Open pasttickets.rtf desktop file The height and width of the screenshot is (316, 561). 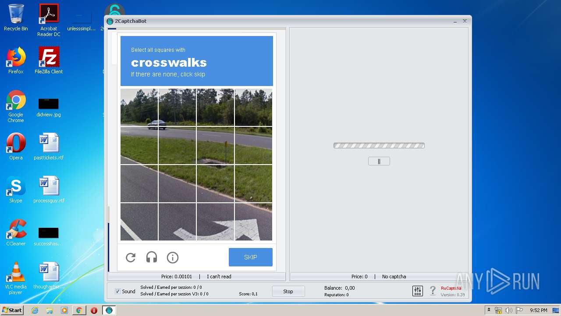pyautogui.click(x=49, y=147)
